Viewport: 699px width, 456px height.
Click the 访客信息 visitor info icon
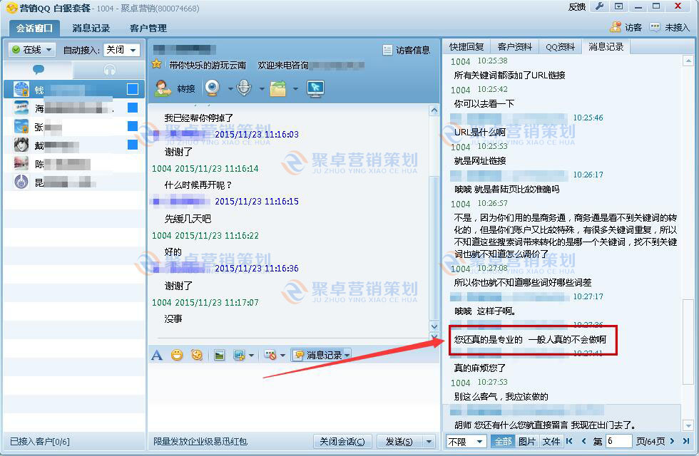pyautogui.click(x=387, y=51)
